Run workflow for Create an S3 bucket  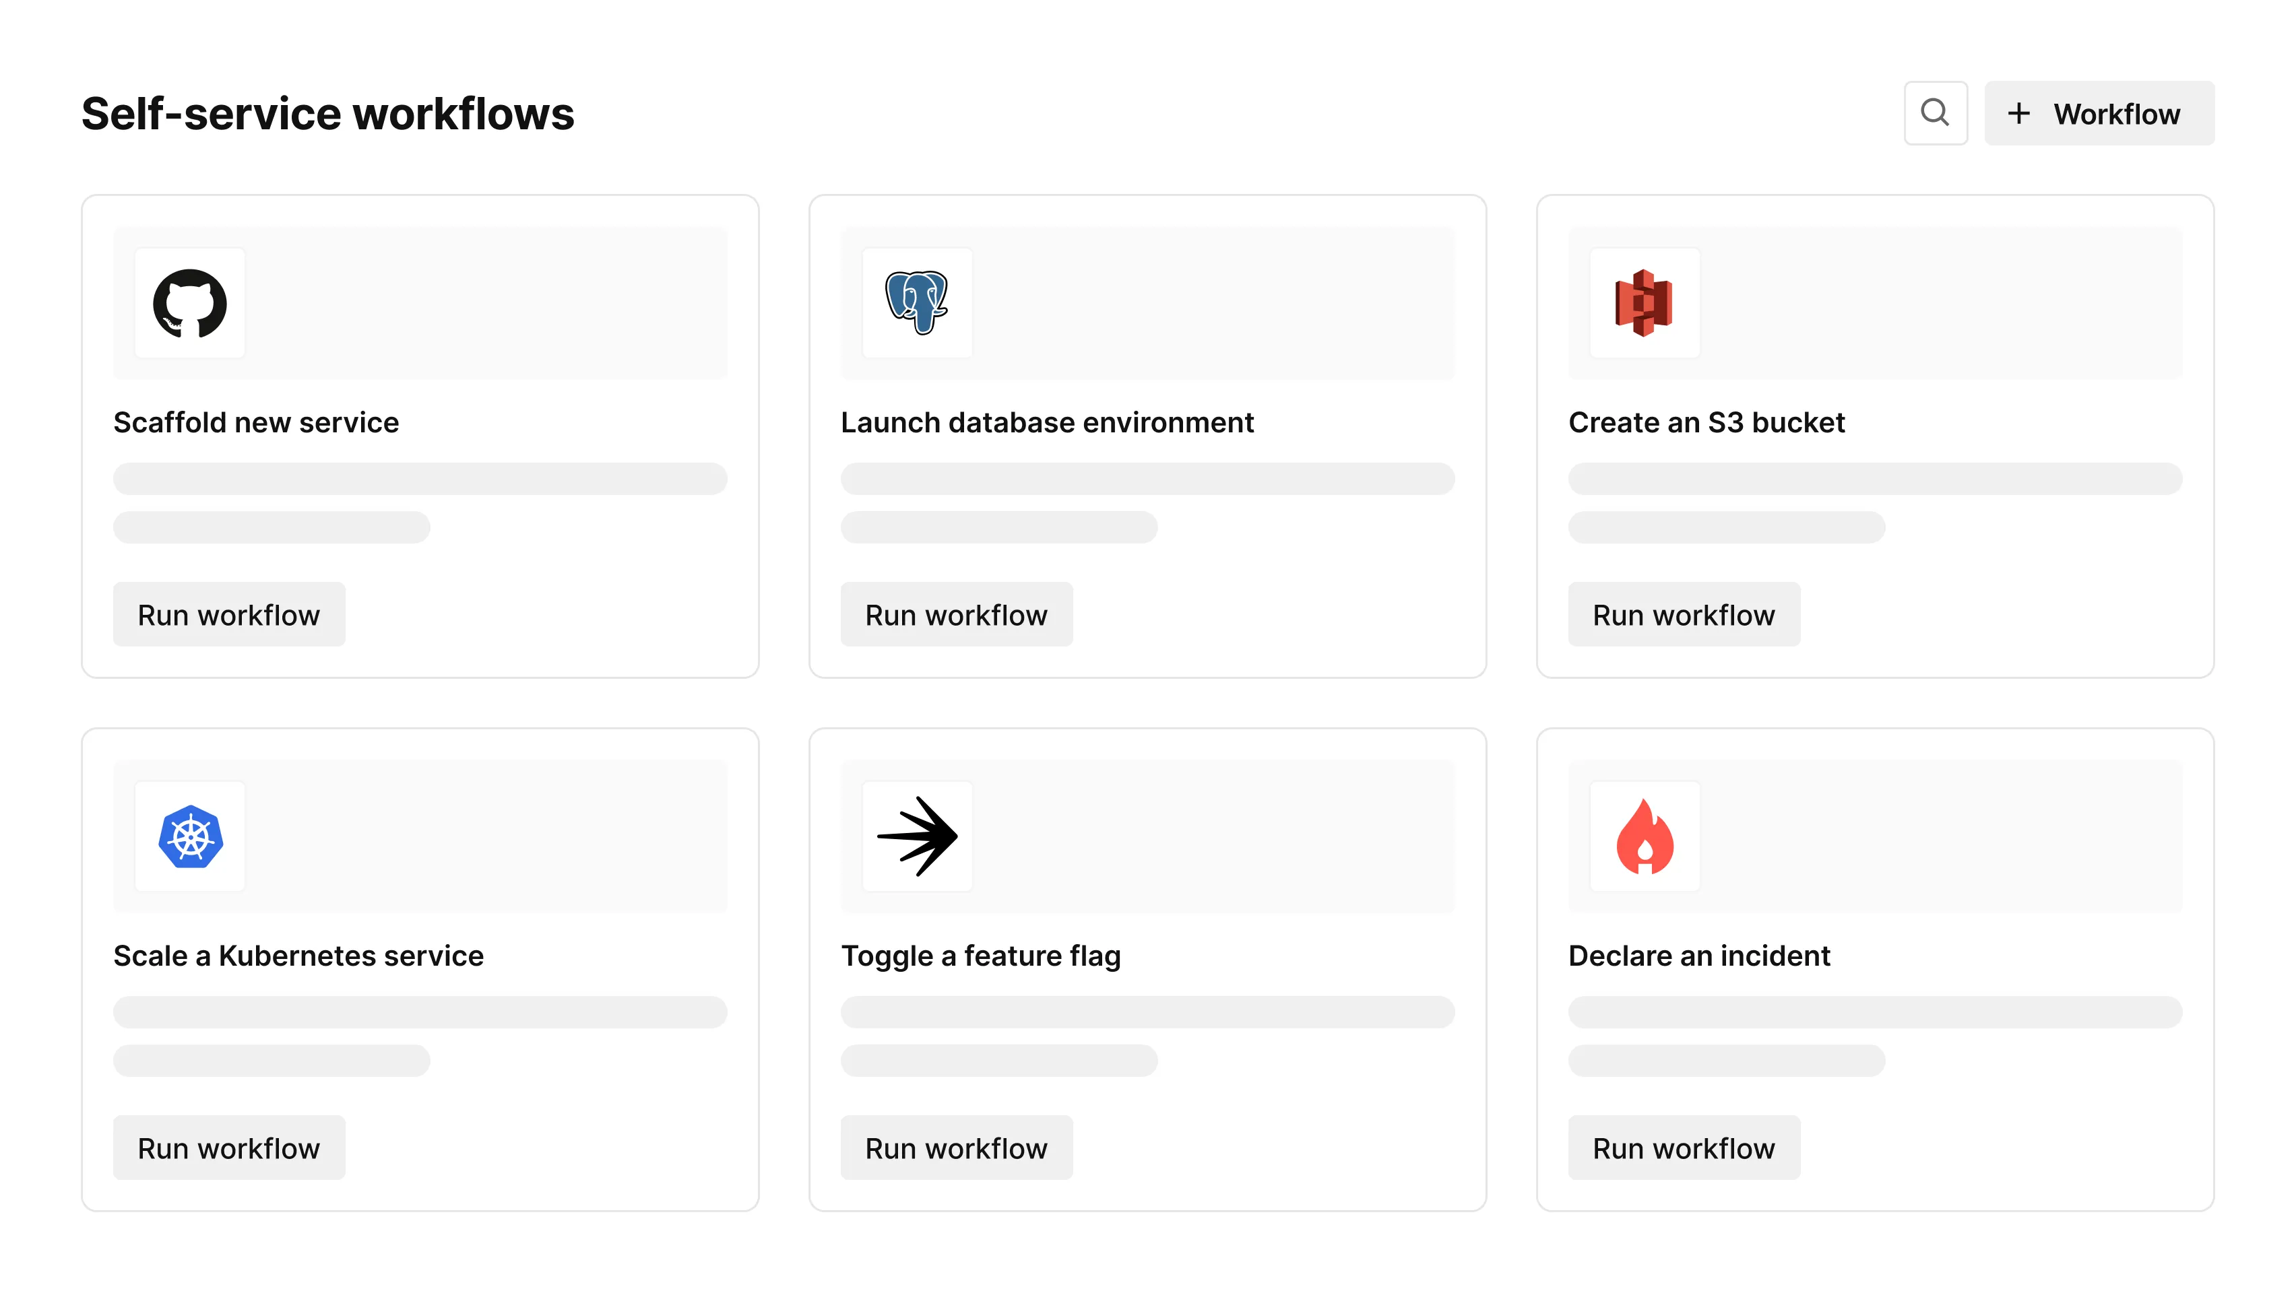[x=1684, y=614]
